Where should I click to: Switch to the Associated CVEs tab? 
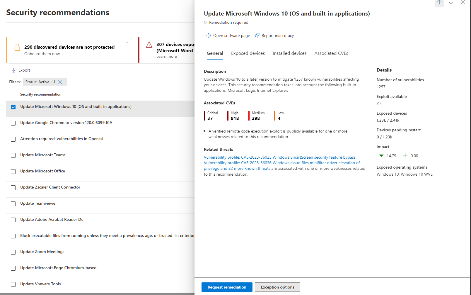pos(331,53)
